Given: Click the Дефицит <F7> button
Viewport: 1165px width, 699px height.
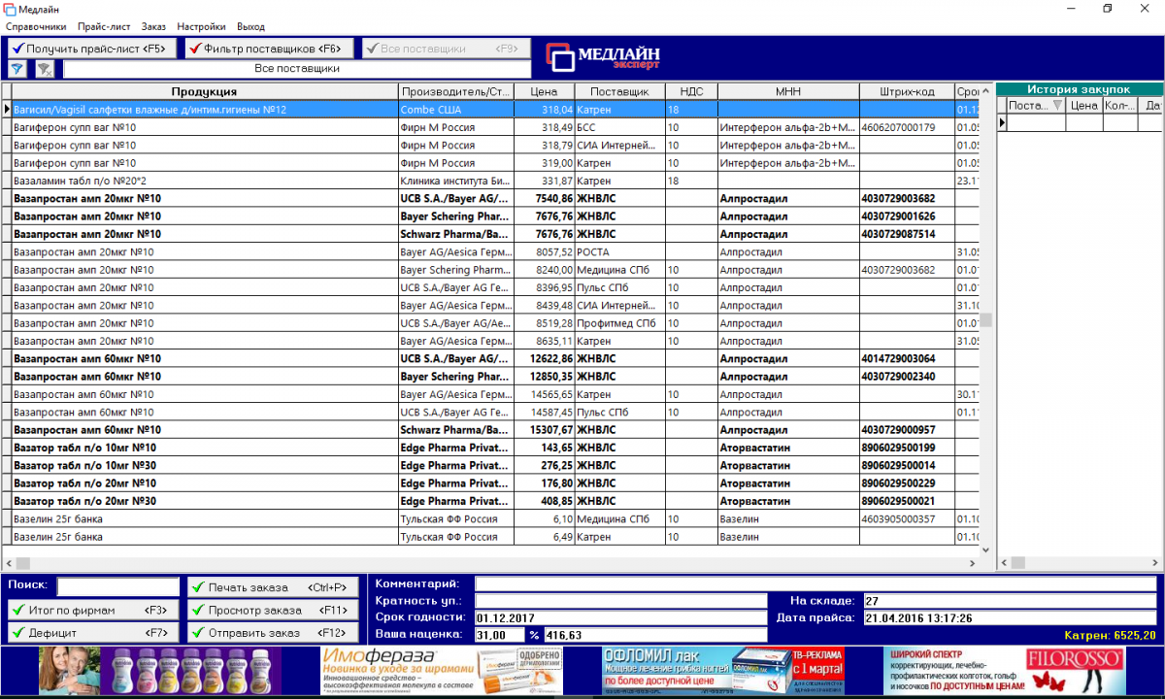Looking at the screenshot, I should pos(92,632).
